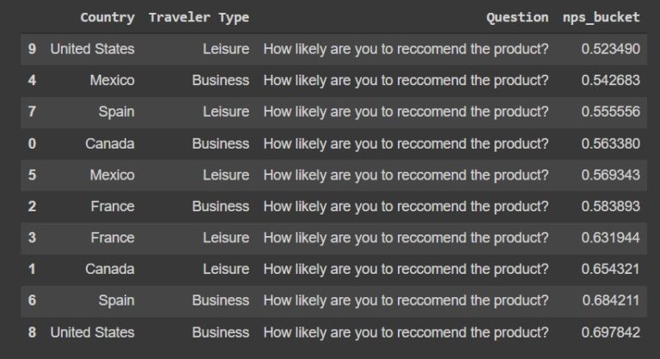
Task: Select the 0.563380 score cell
Action: click(x=610, y=143)
